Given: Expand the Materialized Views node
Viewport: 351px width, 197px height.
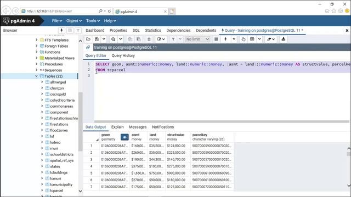Looking at the screenshot, I should coord(37,58).
